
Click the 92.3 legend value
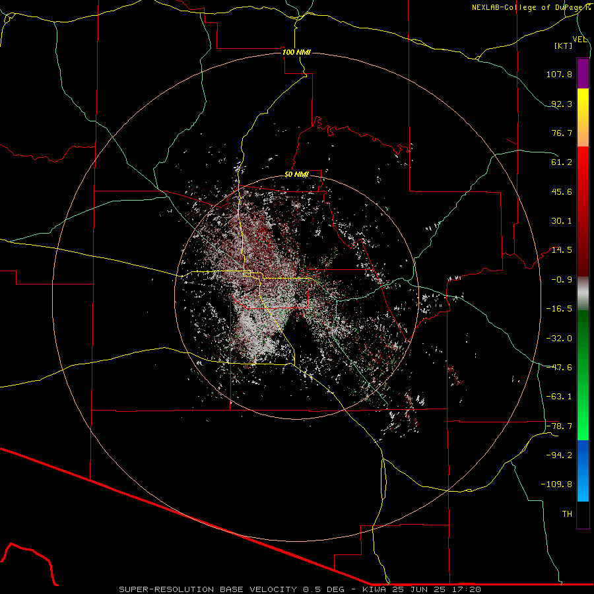[562, 104]
